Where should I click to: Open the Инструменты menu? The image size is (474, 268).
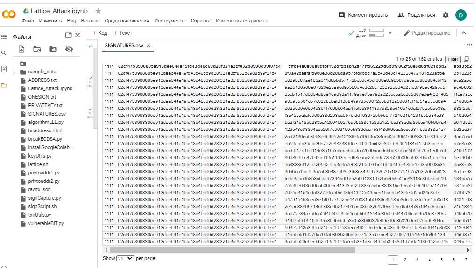pyautogui.click(x=170, y=21)
